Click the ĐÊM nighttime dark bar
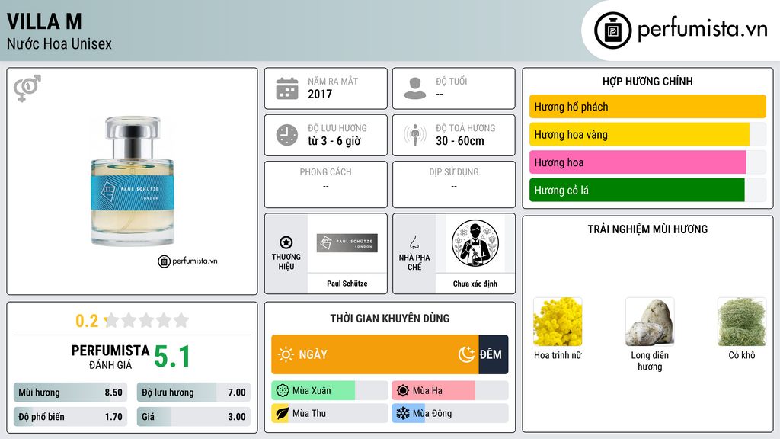Image resolution: width=780 pixels, height=439 pixels. [x=494, y=354]
